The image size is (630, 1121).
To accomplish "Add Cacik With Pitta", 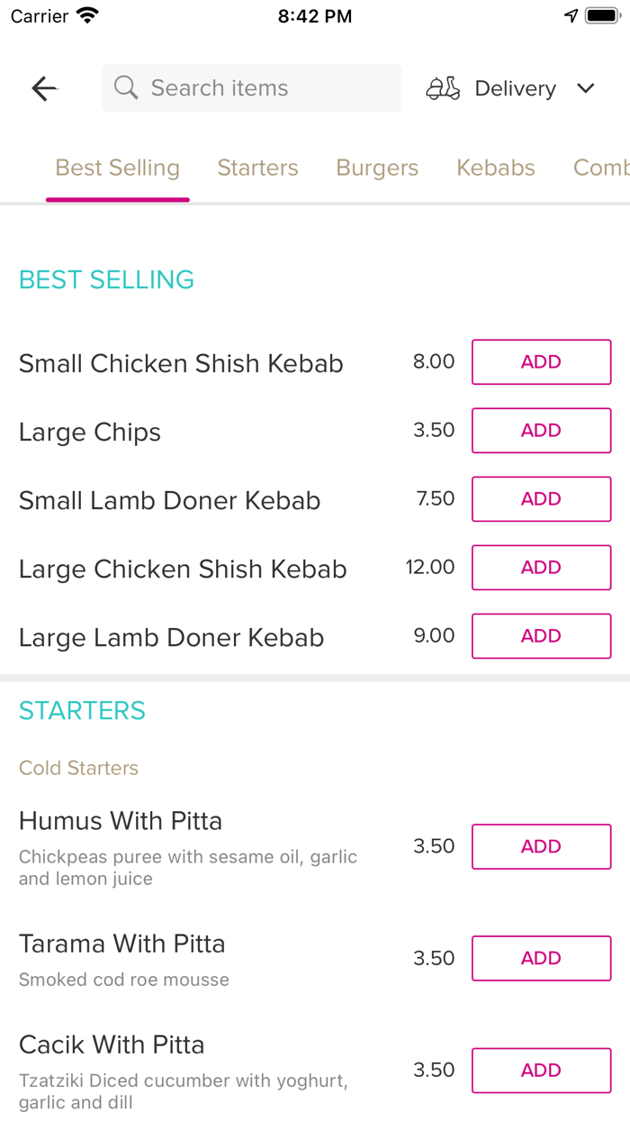I will (541, 1071).
